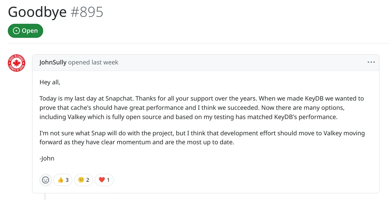
Task: Open JohnSully's profile link
Action: [x=53, y=62]
